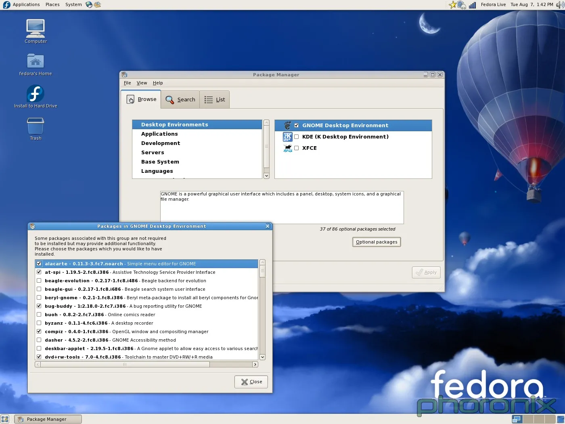The width and height of the screenshot is (565, 424).
Task: Open the View menu in Package Manager
Action: (142, 83)
